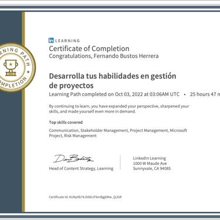The height and width of the screenshot is (220, 220).
Task: Click the "de proyectos" title line
Action: (71, 86)
